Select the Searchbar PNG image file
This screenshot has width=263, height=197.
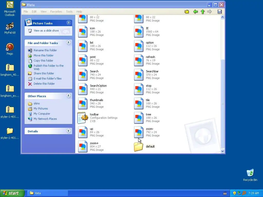coord(147,75)
